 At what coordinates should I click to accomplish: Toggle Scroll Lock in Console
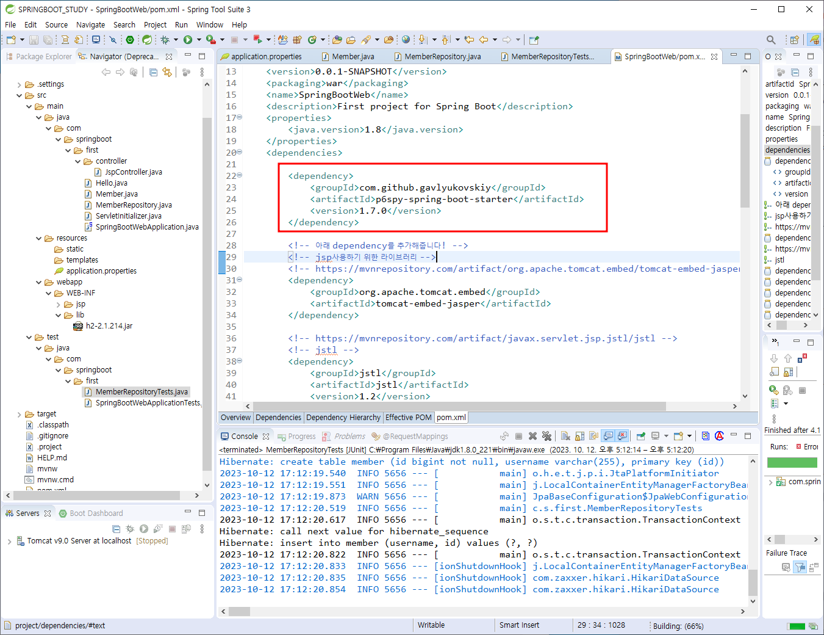point(579,436)
